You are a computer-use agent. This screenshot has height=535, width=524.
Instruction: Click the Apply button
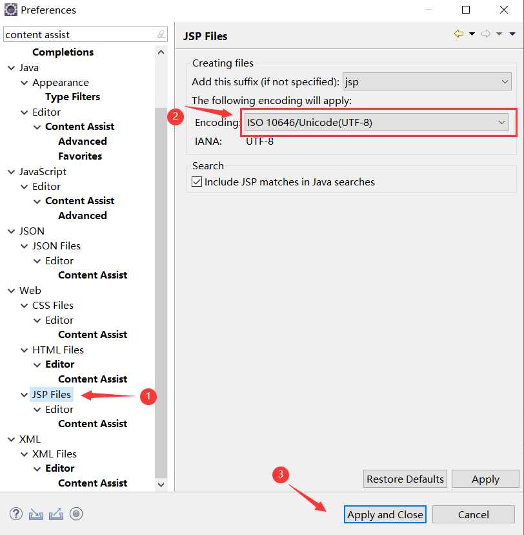tap(485, 479)
